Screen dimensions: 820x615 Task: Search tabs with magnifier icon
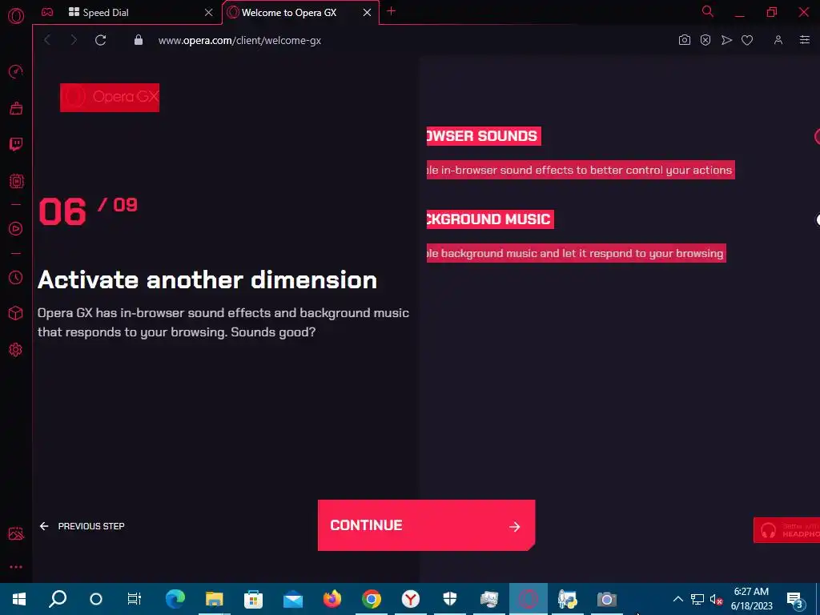[708, 11]
